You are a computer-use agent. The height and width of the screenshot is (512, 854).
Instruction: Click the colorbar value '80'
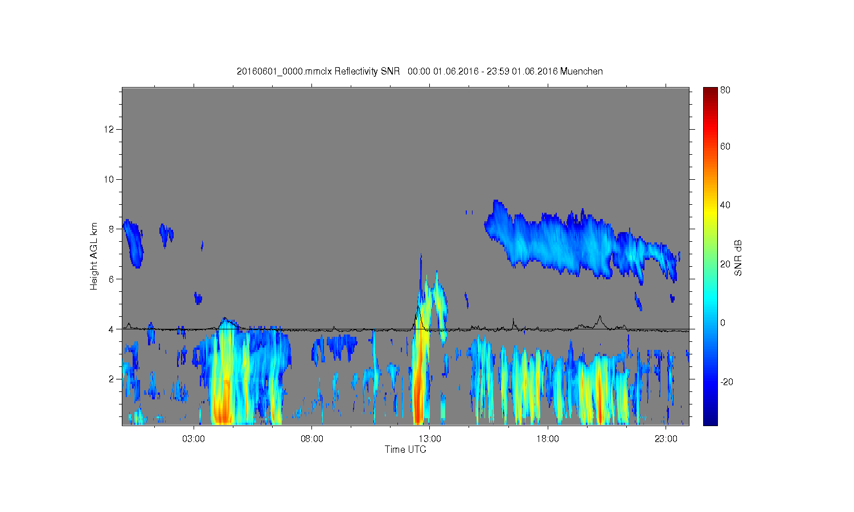pyautogui.click(x=725, y=90)
